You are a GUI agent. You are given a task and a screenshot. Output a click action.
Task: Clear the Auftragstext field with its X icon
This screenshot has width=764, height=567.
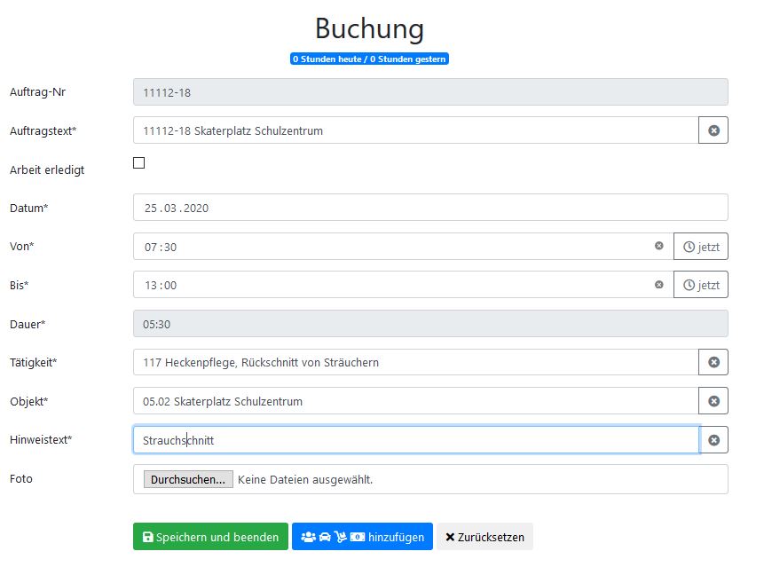point(713,130)
